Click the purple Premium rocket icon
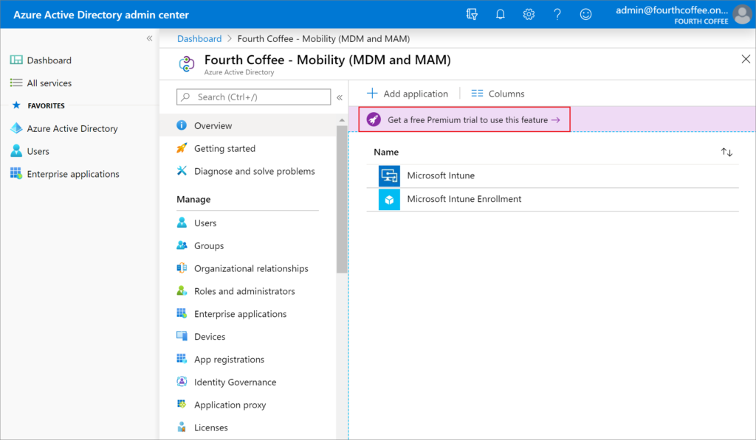Screen dimensions: 756x440 point(374,119)
